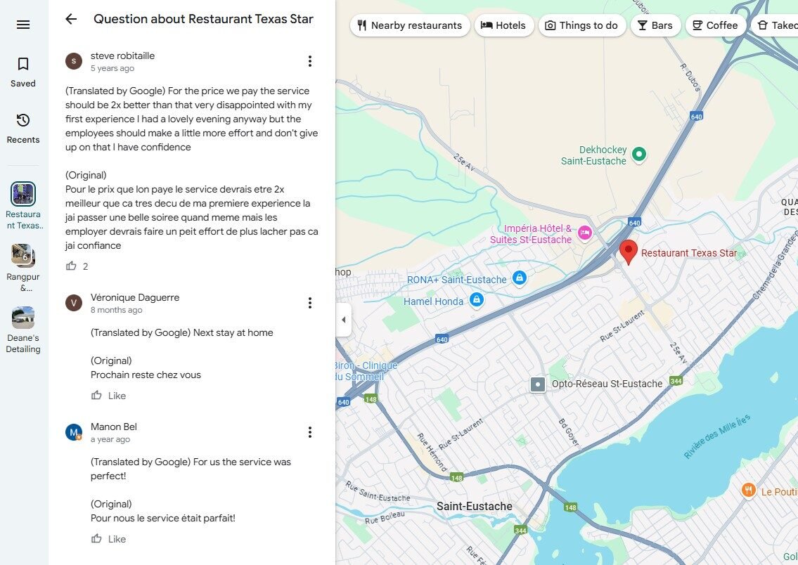Like Véronique Daguerre's reply
This screenshot has width=798, height=565.
coord(108,396)
